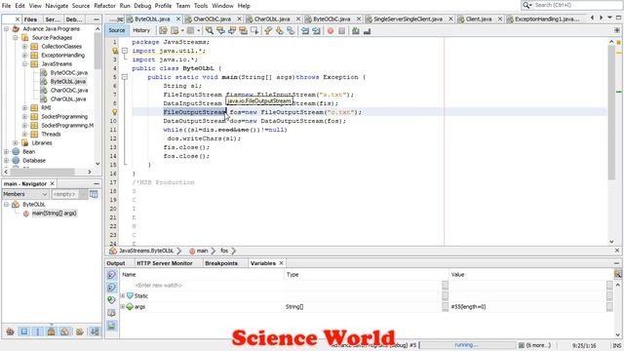Click the Uncomment code icon
The width and height of the screenshot is (624, 351).
click(367, 30)
